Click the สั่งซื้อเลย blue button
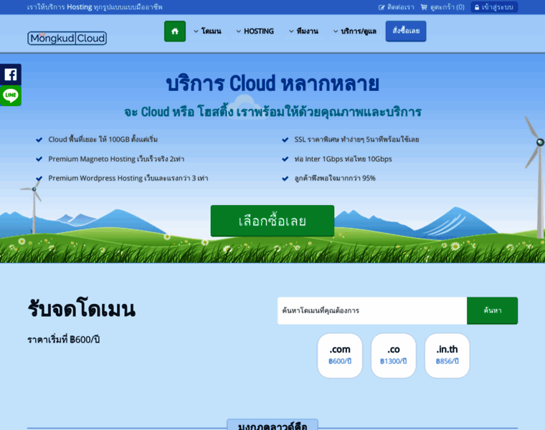This screenshot has width=545, height=430. tap(406, 32)
